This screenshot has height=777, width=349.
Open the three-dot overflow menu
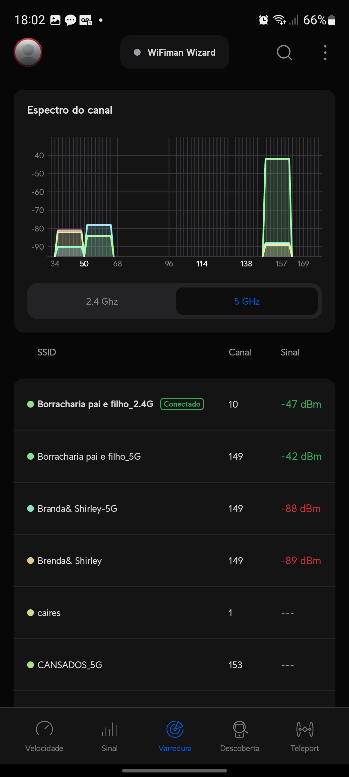click(325, 52)
